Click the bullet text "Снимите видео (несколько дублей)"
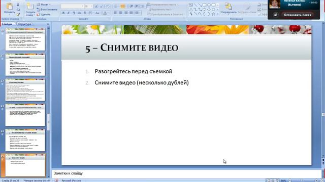The width and height of the screenshot is (325, 182). [x=142, y=83]
